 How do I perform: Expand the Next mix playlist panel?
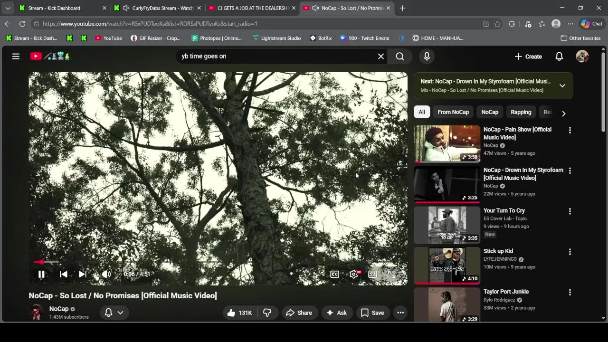[x=562, y=85]
